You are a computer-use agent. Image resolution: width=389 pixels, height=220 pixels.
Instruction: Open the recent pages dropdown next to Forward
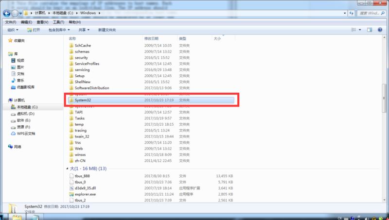[x=20, y=14]
